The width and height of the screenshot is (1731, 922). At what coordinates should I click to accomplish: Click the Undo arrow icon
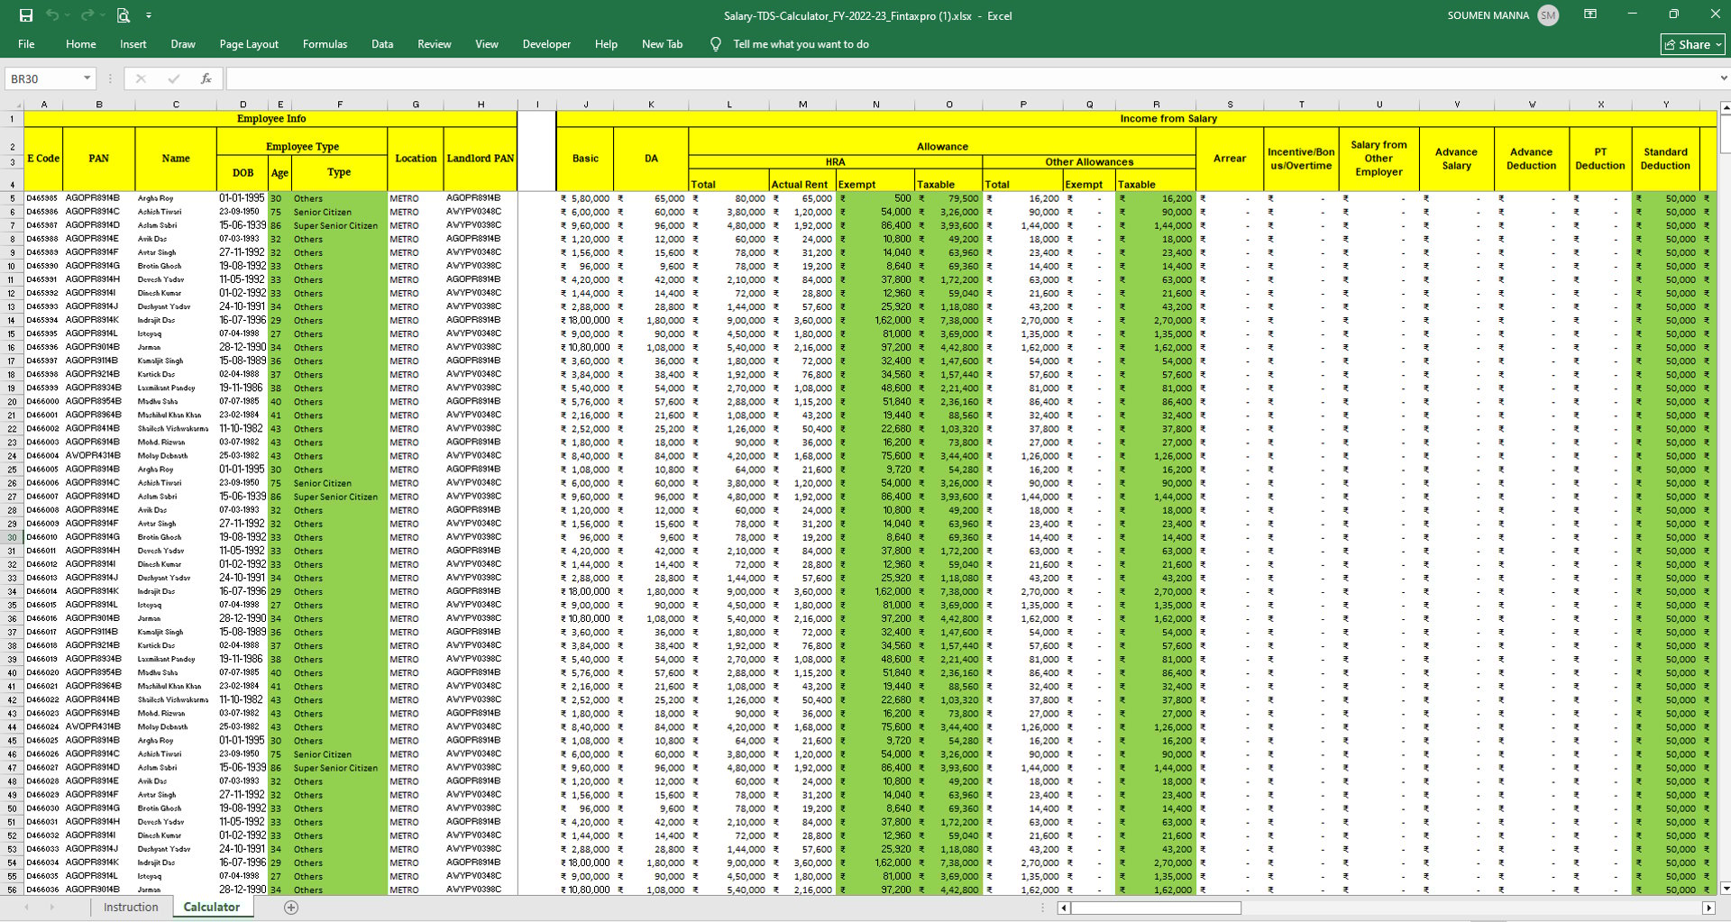coord(53,15)
